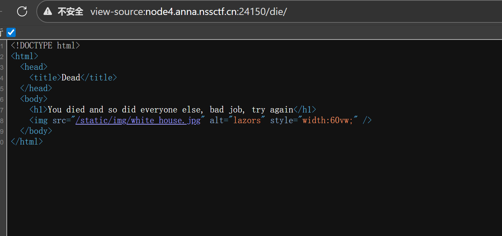Open the white_house.jpg image link
Viewport: 502px width, 236px height.
click(138, 120)
